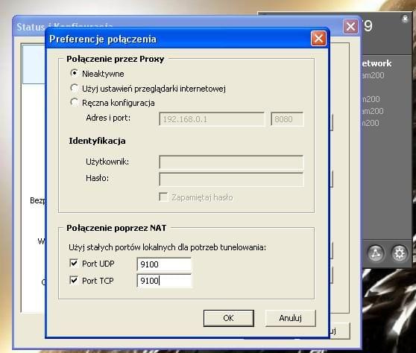
Task: Confirm settings with the OK button
Action: click(229, 318)
